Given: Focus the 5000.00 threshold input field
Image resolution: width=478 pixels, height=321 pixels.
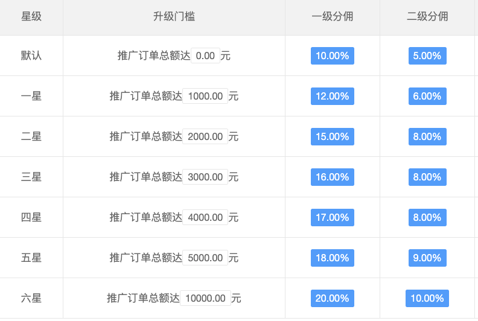Looking at the screenshot, I should (205, 258).
